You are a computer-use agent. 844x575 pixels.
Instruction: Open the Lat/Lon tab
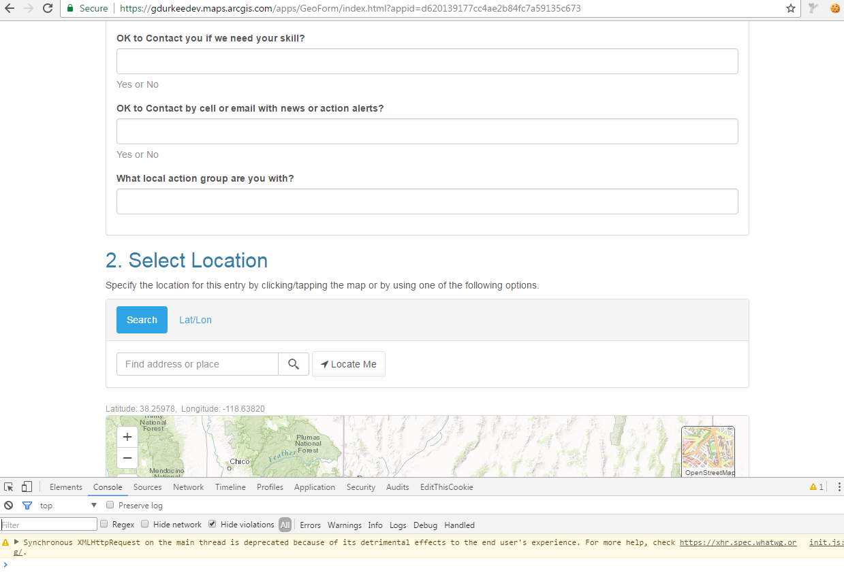pos(196,320)
